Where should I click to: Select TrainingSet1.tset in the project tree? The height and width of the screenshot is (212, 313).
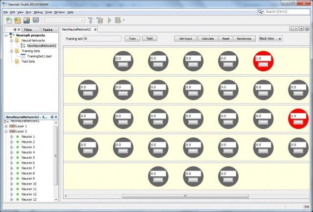(39, 56)
